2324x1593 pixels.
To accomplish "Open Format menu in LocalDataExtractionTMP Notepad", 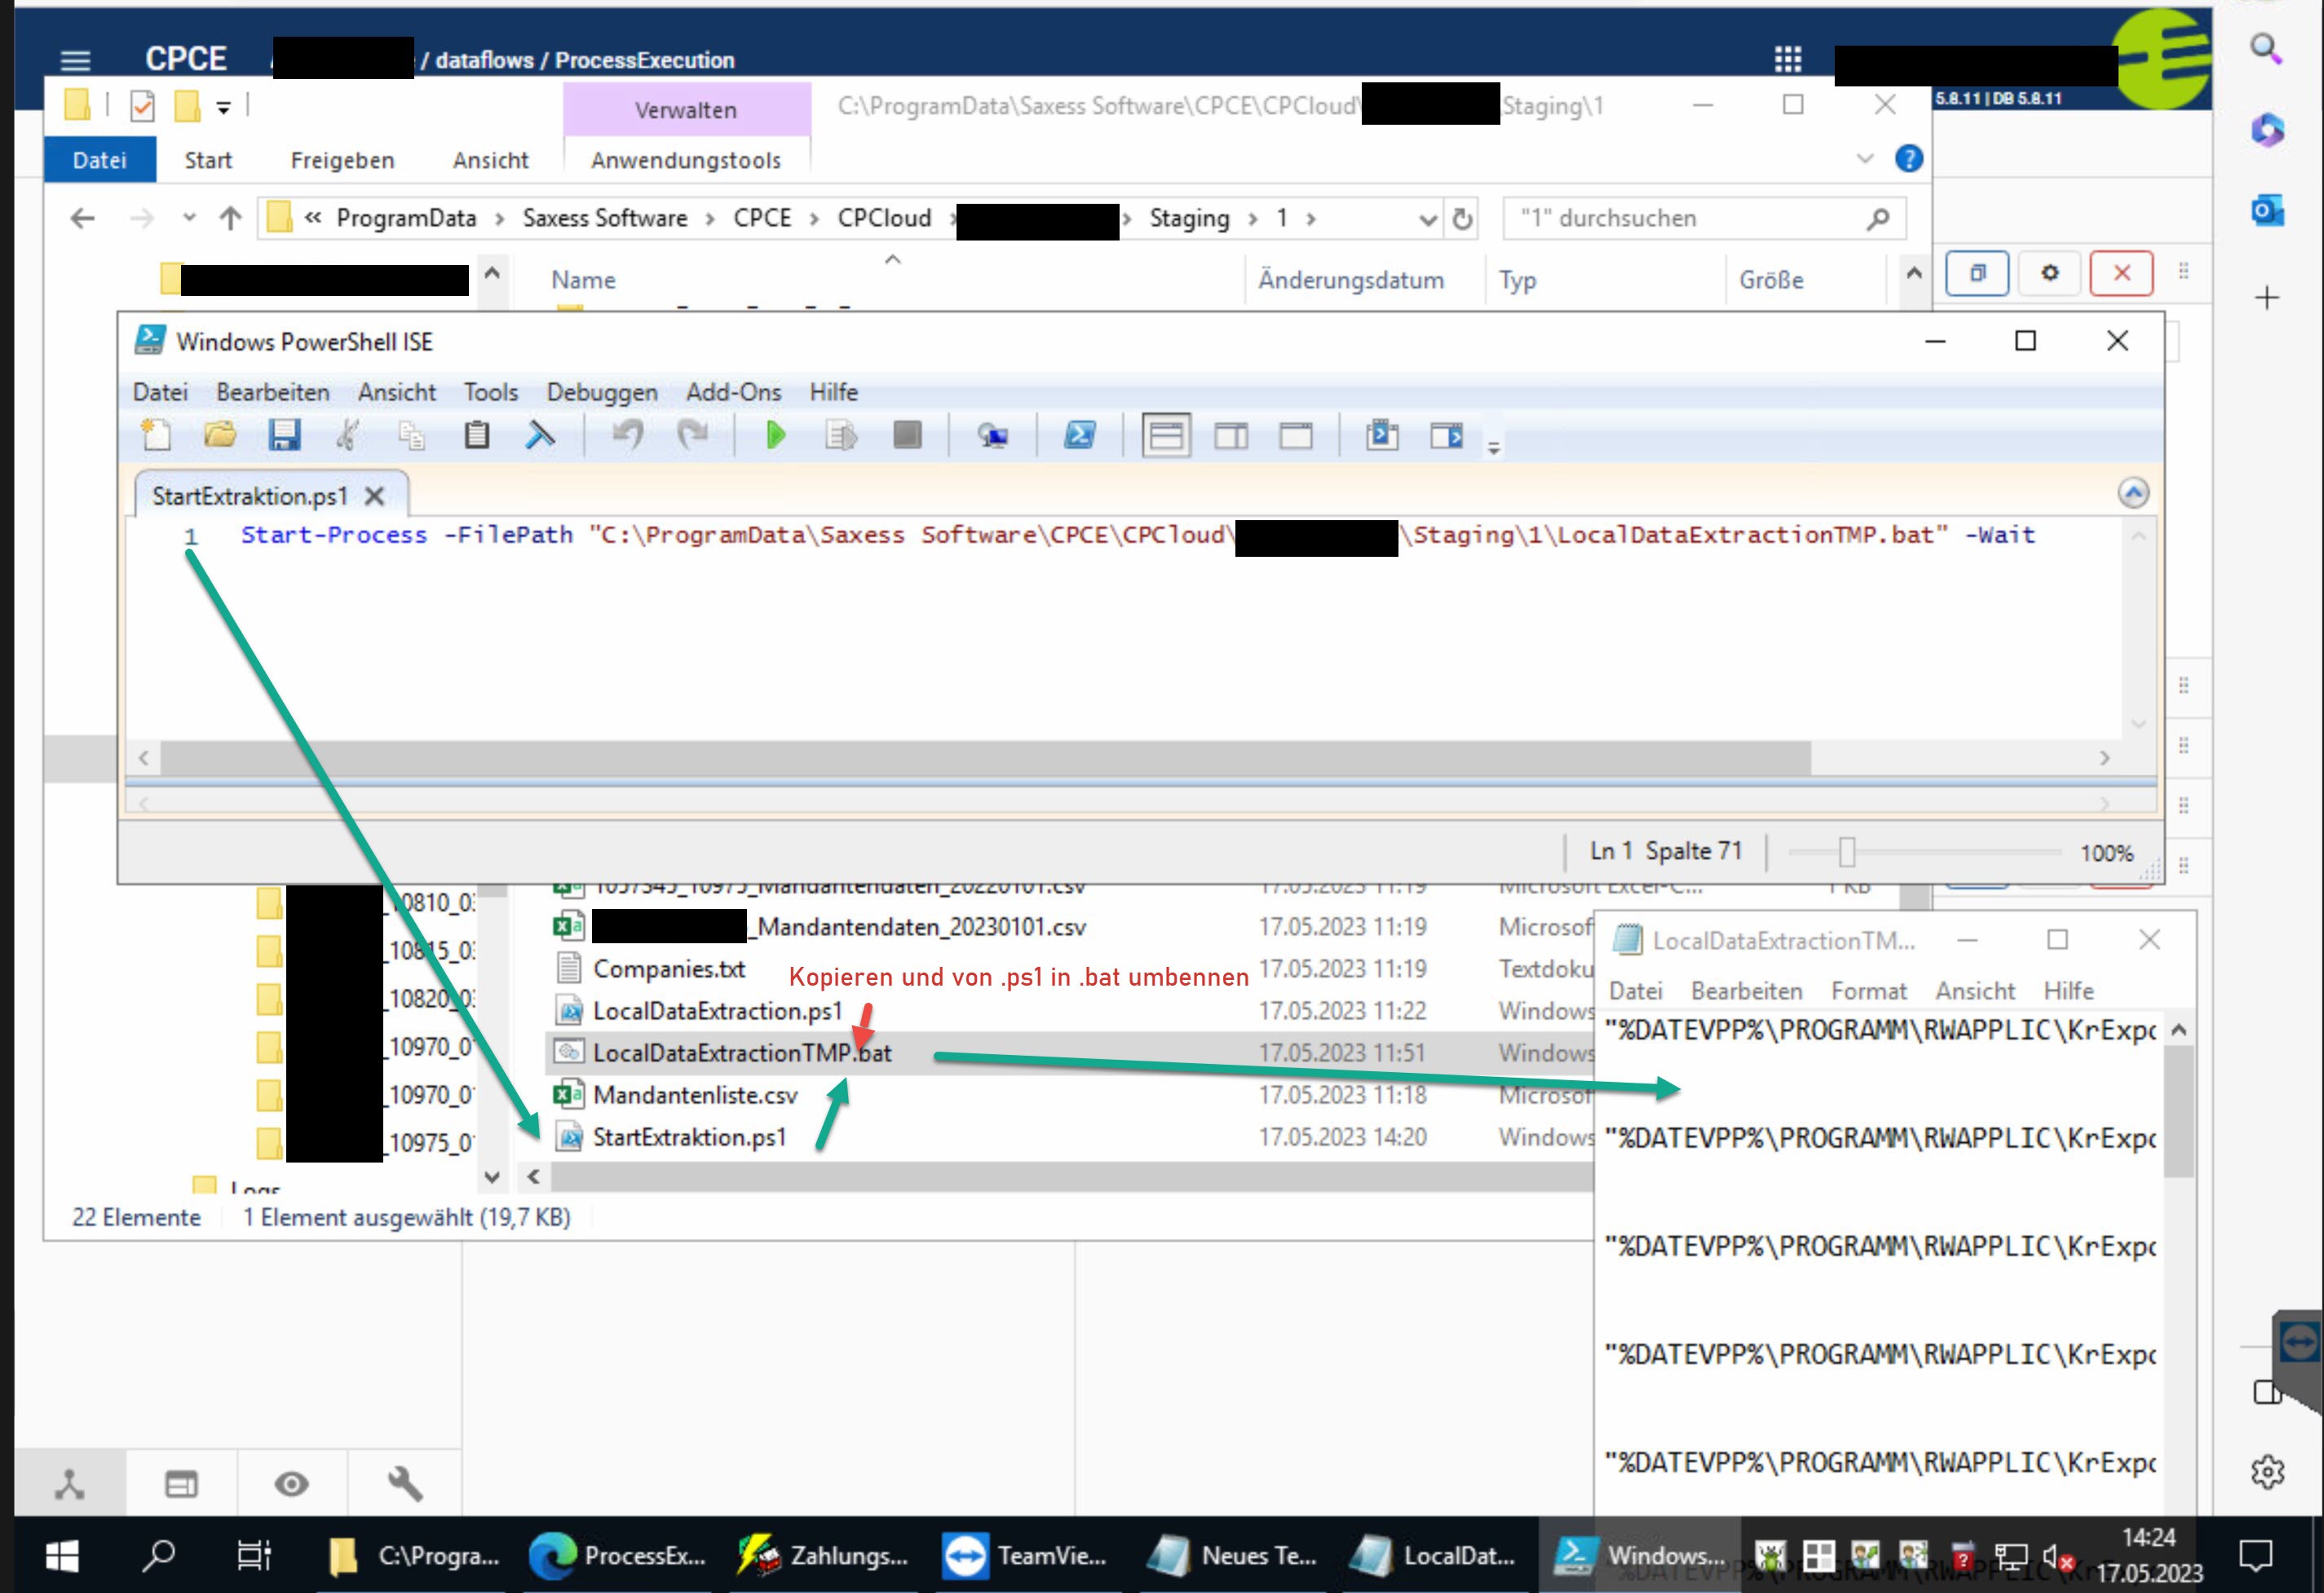I will tap(1868, 990).
